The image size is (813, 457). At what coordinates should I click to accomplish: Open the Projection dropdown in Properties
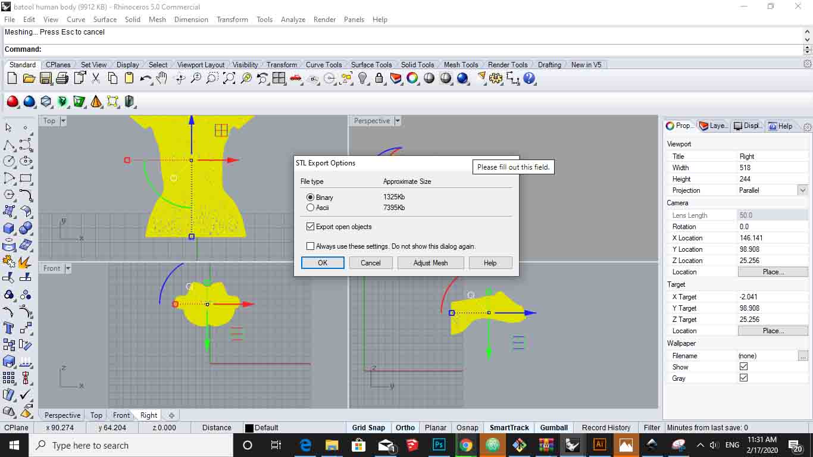(802, 190)
